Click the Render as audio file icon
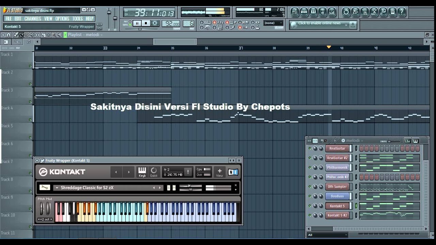 (x=364, y=12)
